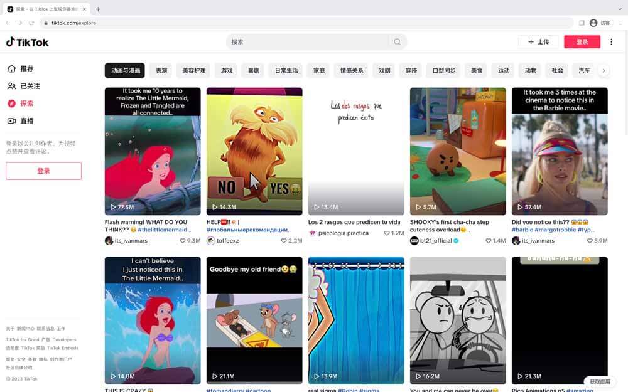Select the 戏剧 category tab
628x392 pixels.
click(x=384, y=70)
